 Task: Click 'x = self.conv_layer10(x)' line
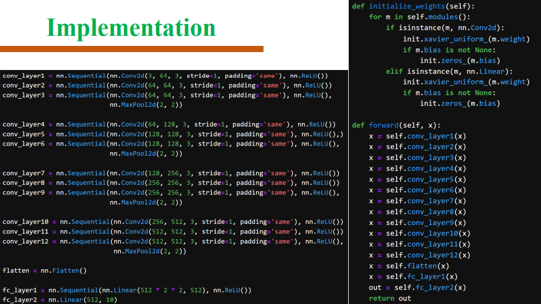419,233
